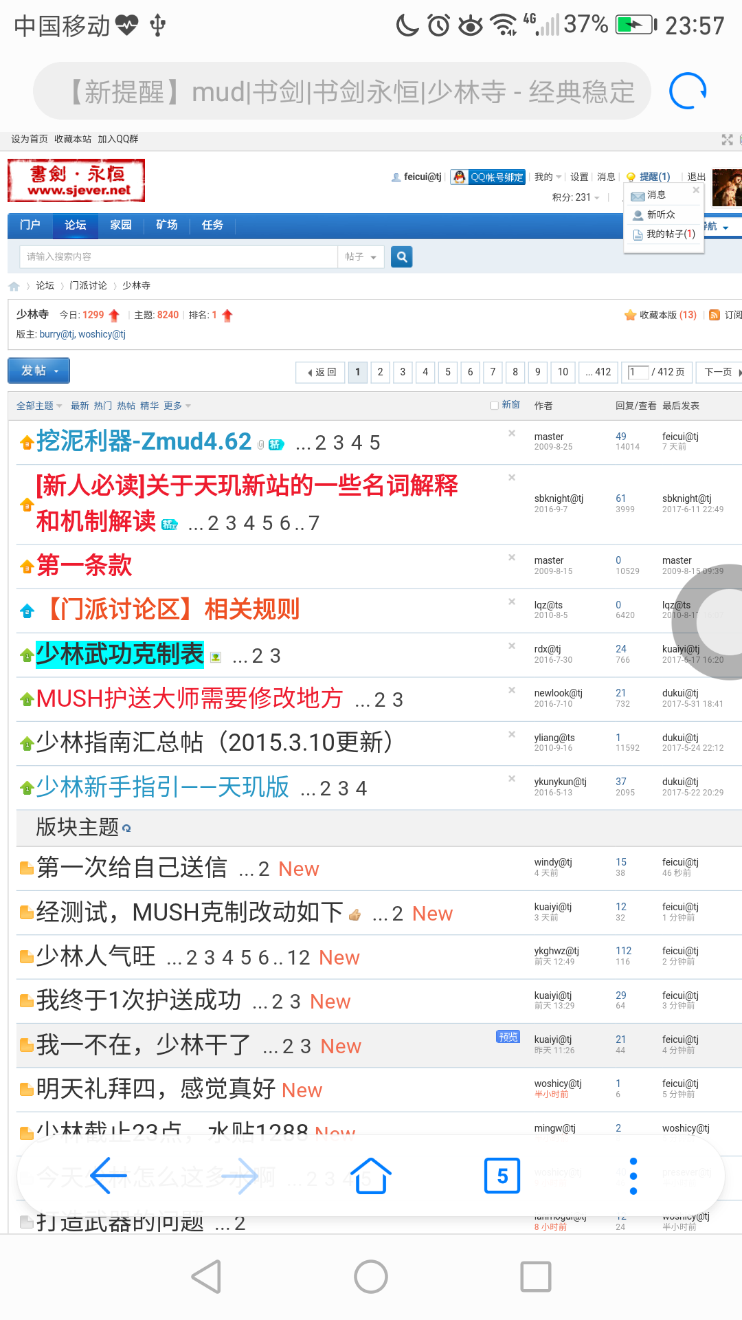Click 下一页 next page button
This screenshot has width=742, height=1320.
click(719, 372)
